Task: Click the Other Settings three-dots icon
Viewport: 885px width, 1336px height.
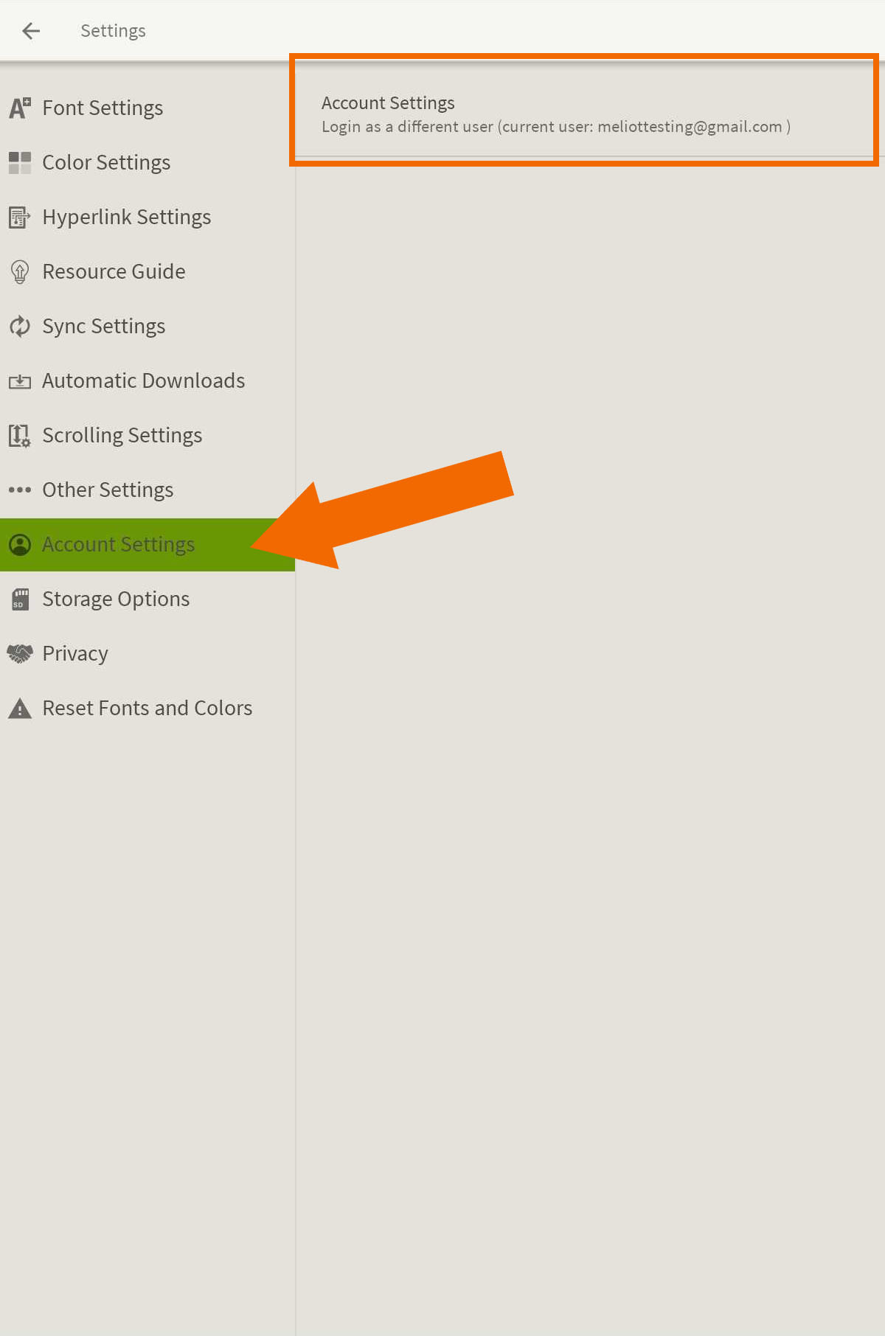Action: click(x=20, y=490)
